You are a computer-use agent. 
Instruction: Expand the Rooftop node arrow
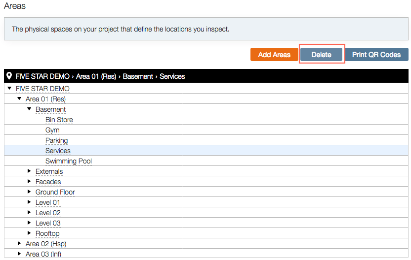(x=29, y=233)
